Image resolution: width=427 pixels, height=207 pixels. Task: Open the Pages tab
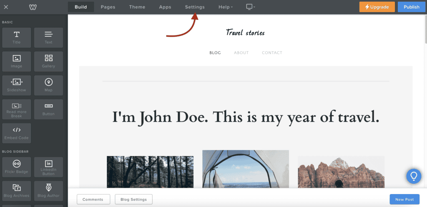[x=108, y=7]
